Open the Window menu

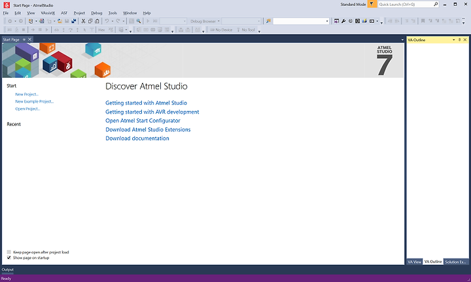coord(130,13)
